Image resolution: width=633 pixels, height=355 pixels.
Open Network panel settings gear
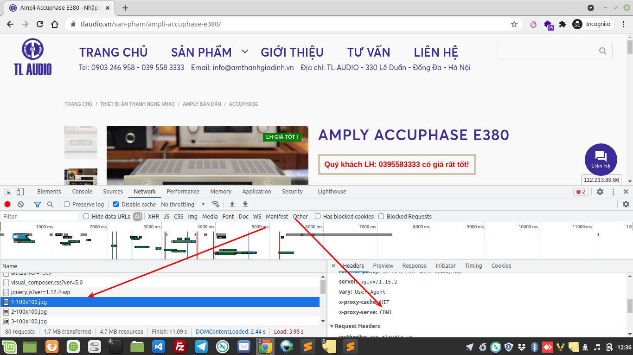tap(626, 204)
